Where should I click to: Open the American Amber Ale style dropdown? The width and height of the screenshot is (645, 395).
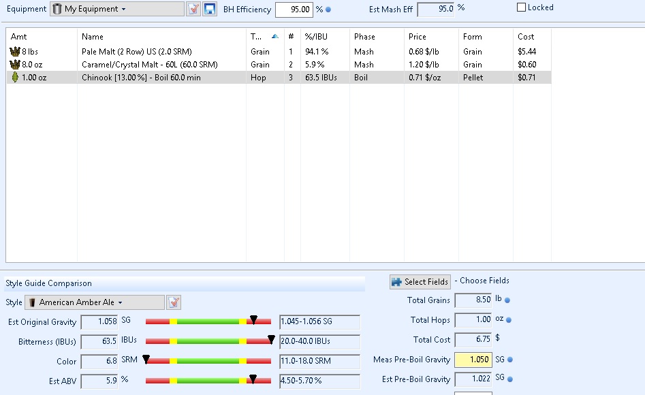(95, 302)
